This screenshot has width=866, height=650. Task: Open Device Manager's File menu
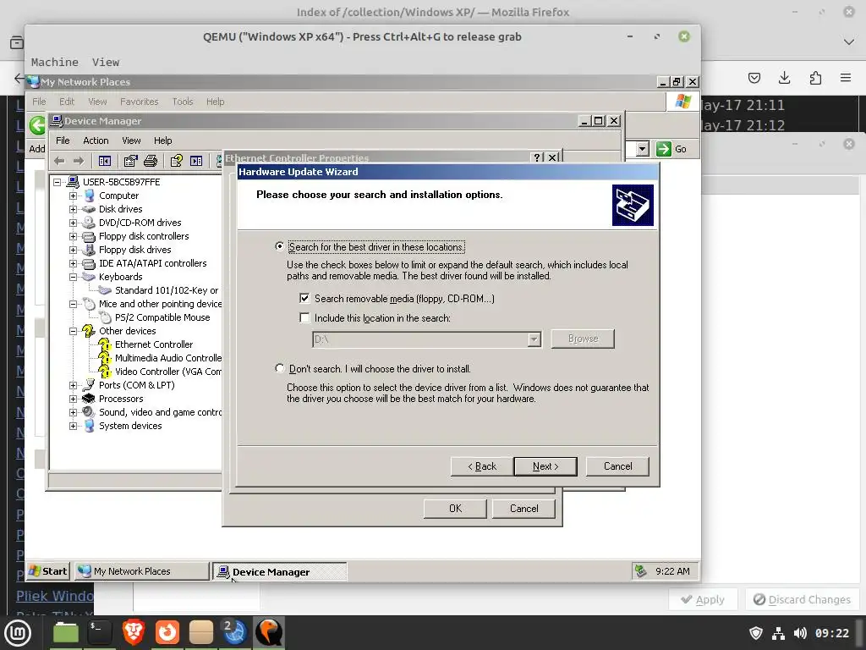coord(63,140)
